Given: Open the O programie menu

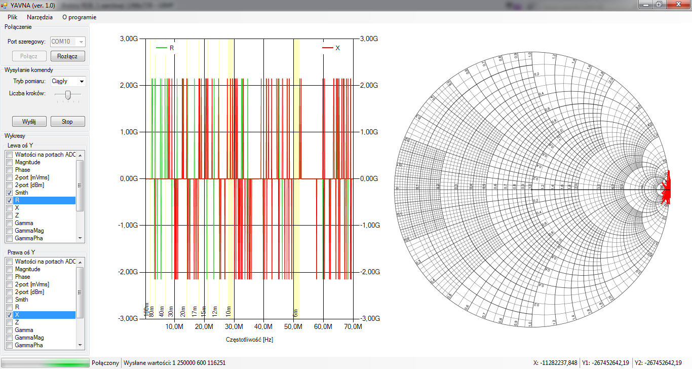Looking at the screenshot, I should tap(79, 17).
